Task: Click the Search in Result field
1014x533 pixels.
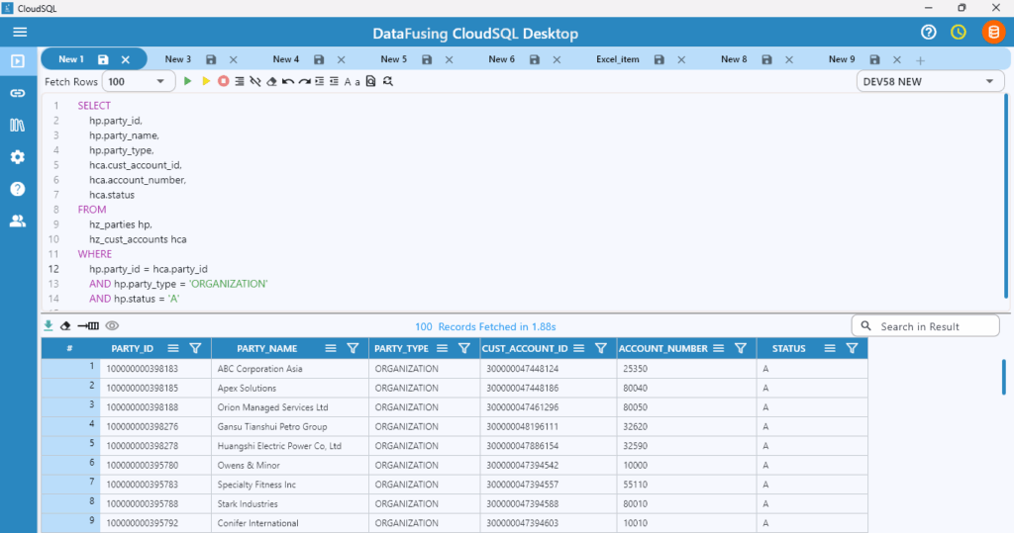Action: 926,326
